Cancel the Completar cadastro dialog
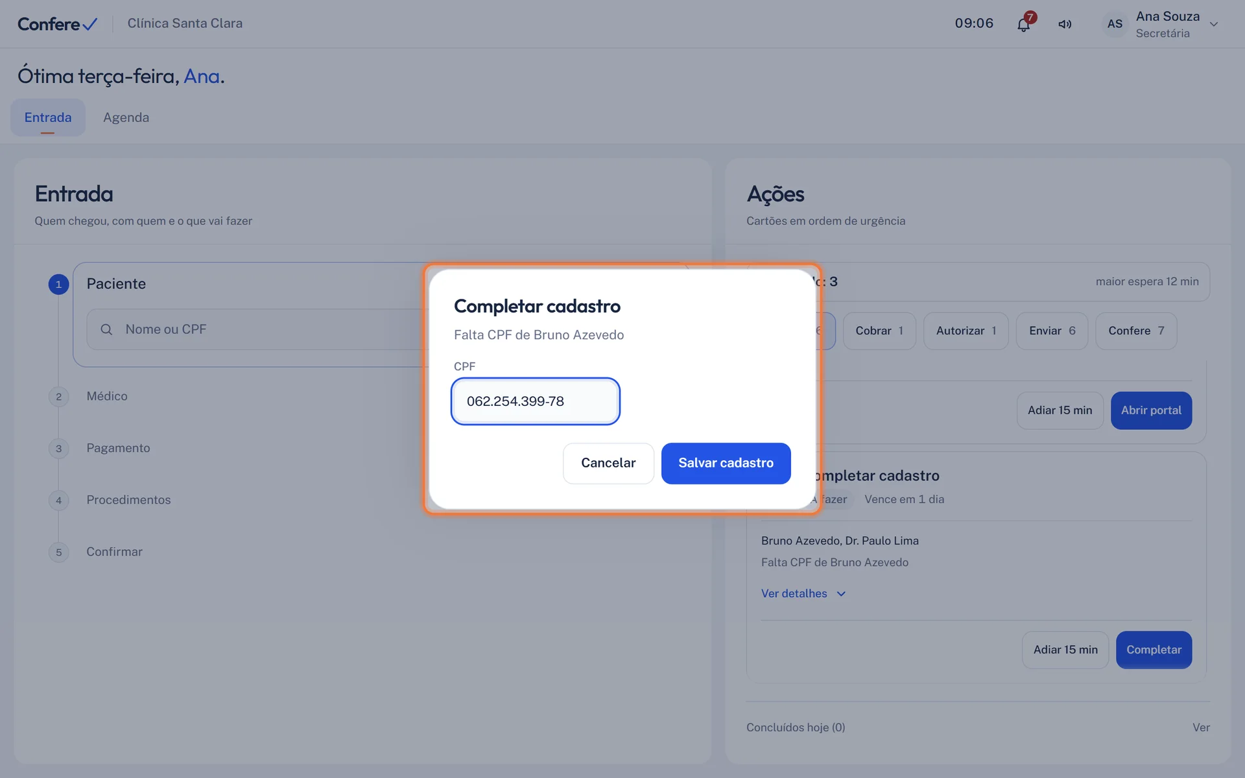Image resolution: width=1245 pixels, height=778 pixels. coord(608,463)
